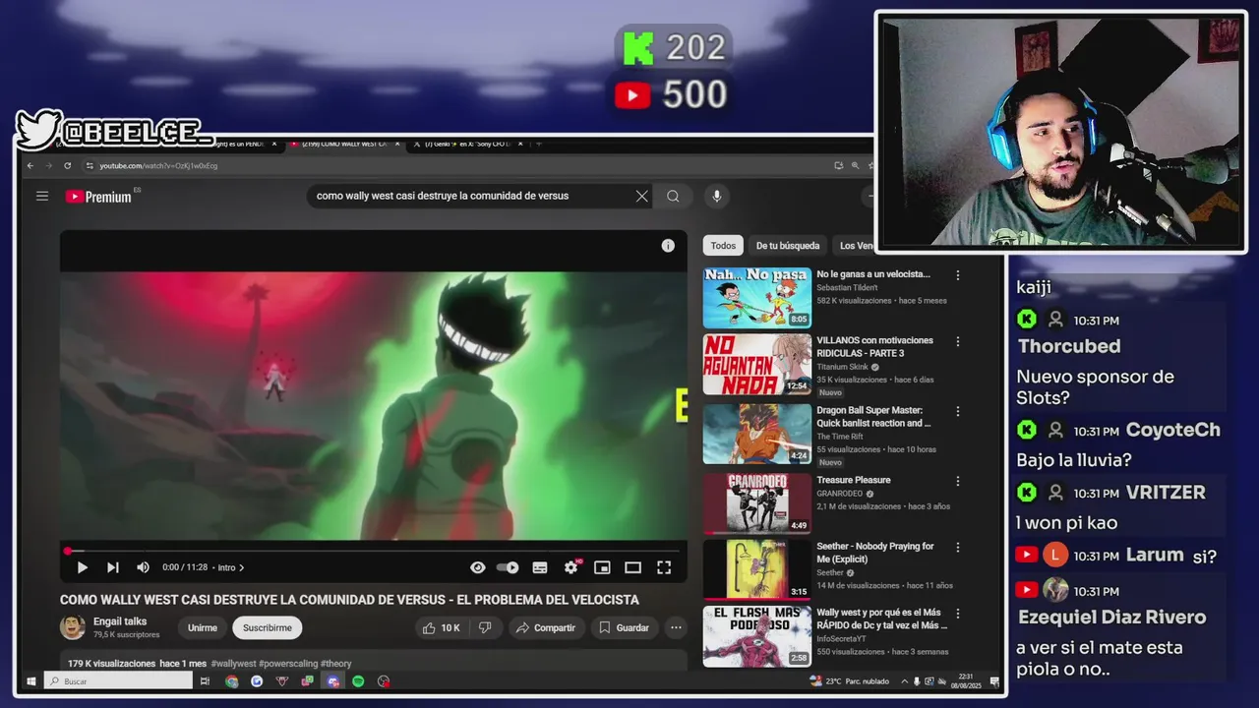
Task: Expand the intro chapter chevron
Action: point(242,567)
